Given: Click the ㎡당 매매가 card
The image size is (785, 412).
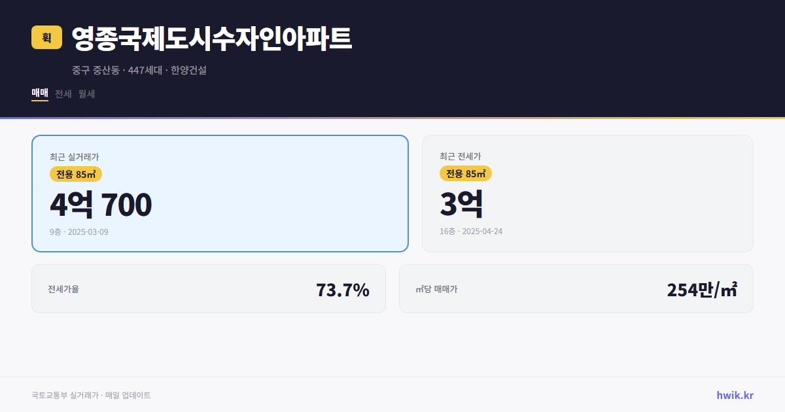Looking at the screenshot, I should click(576, 288).
